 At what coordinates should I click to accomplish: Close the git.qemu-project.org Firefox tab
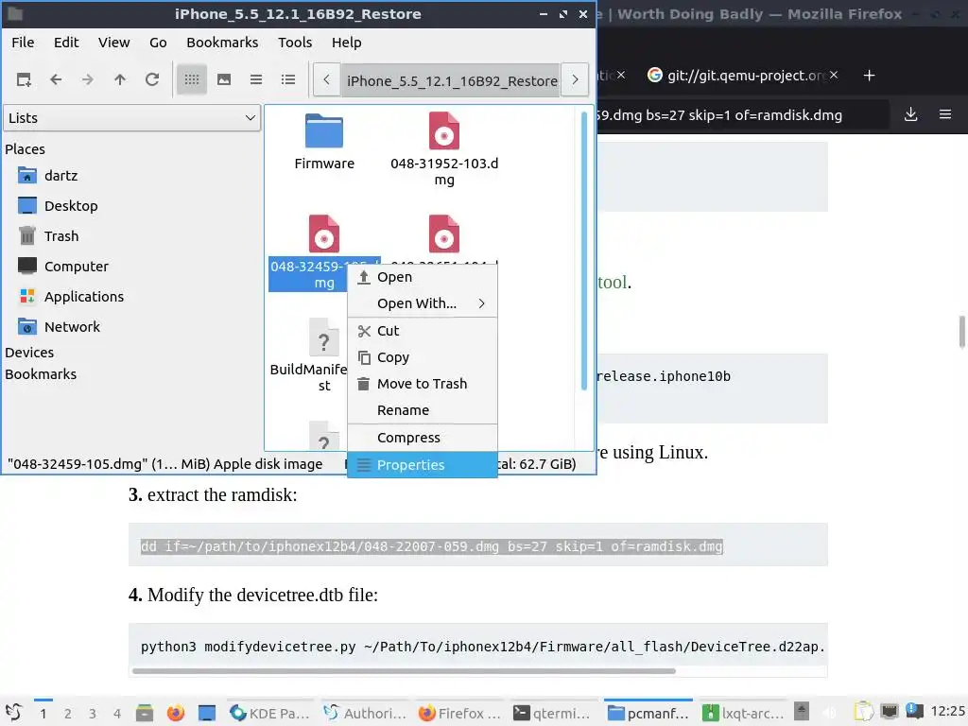point(834,75)
